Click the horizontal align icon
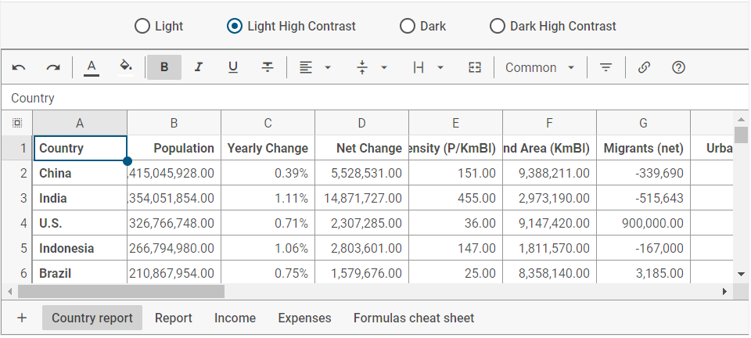This screenshot has height=338, width=751. click(306, 67)
